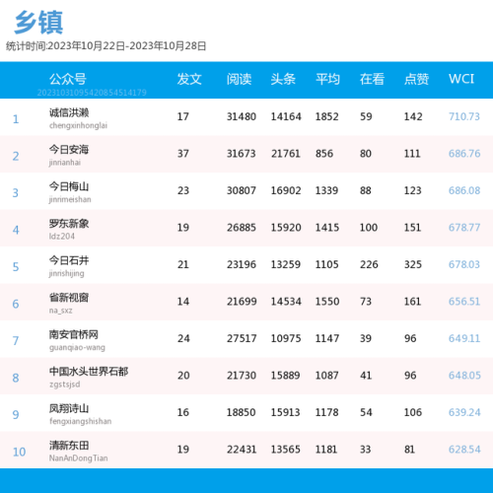
Task: Click WCI value 639.24
Action: 464,412
